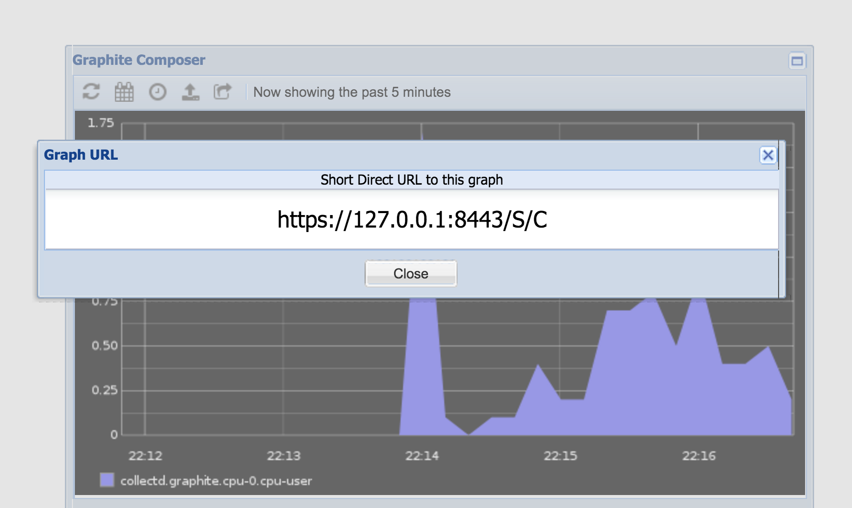The height and width of the screenshot is (508, 852).
Task: Click the 'Now showing the past 5 minutes' text
Action: click(352, 92)
